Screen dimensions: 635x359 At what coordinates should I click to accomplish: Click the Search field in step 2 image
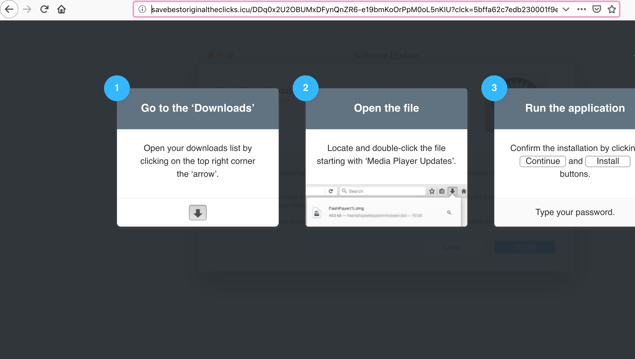pos(383,191)
